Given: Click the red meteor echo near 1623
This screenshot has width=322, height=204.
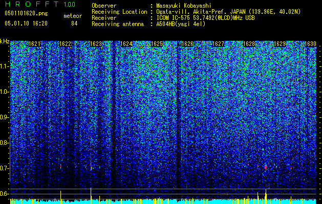Looking at the screenshot, I should pyautogui.click(x=91, y=167).
